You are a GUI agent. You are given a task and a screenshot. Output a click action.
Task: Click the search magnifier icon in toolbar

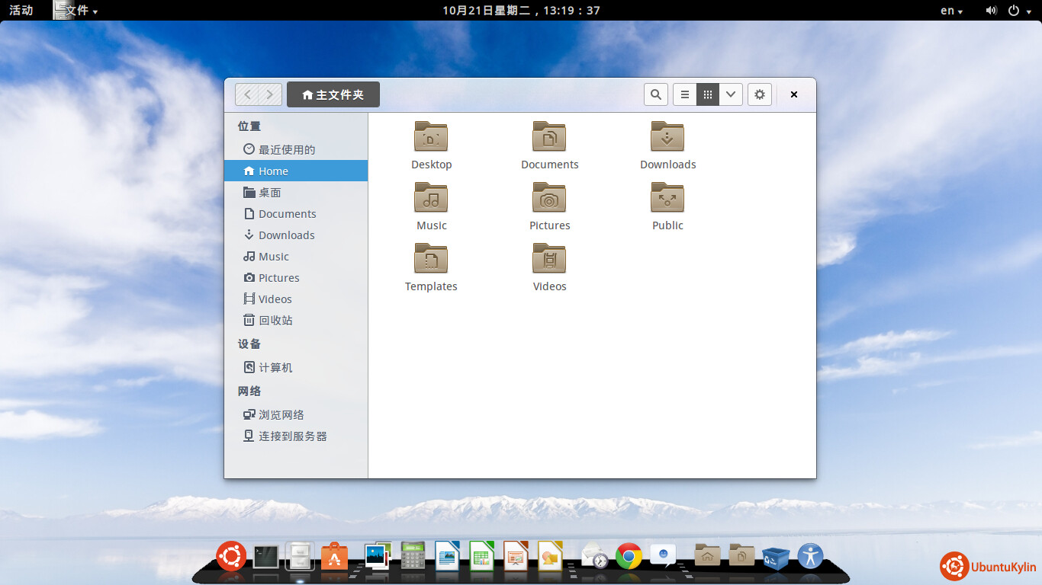coord(656,94)
